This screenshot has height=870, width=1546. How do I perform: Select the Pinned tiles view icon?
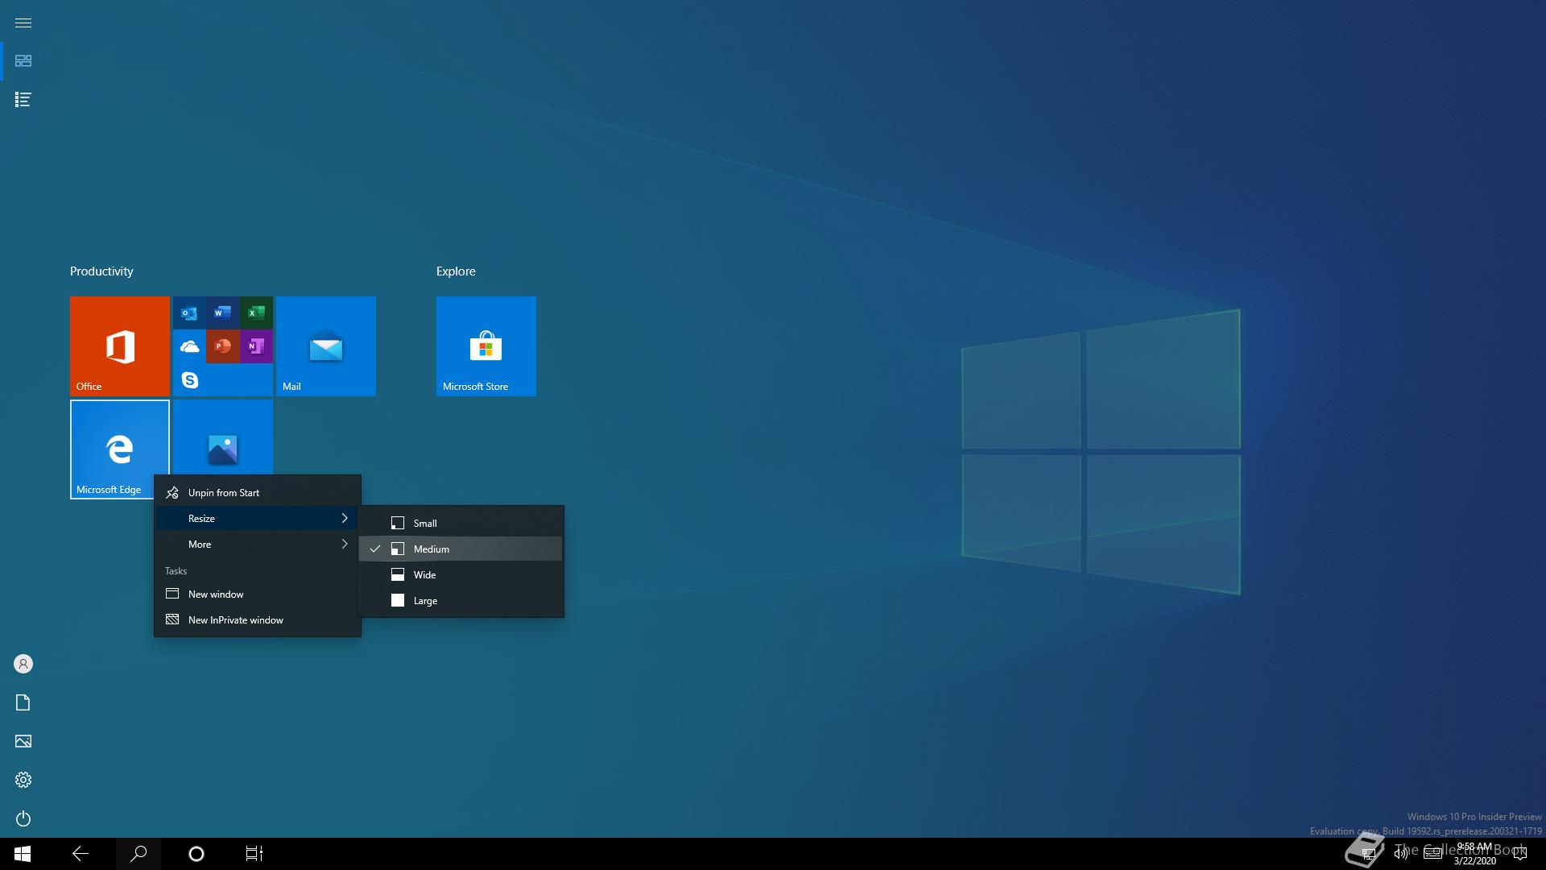[23, 61]
